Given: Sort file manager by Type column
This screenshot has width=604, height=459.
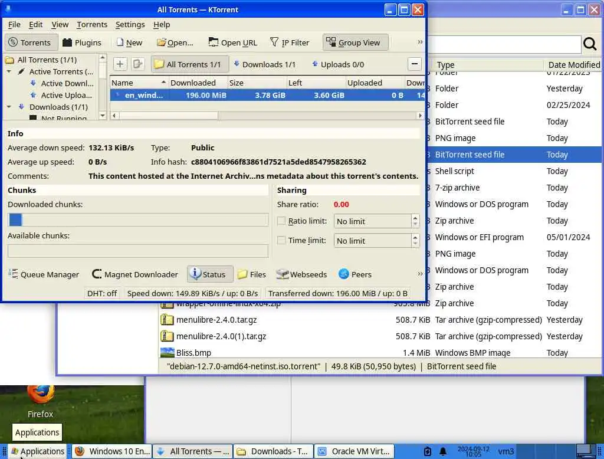Looking at the screenshot, I should pyautogui.click(x=487, y=65).
